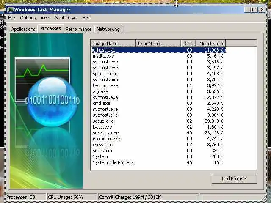Sort by User Name column header

(158, 44)
